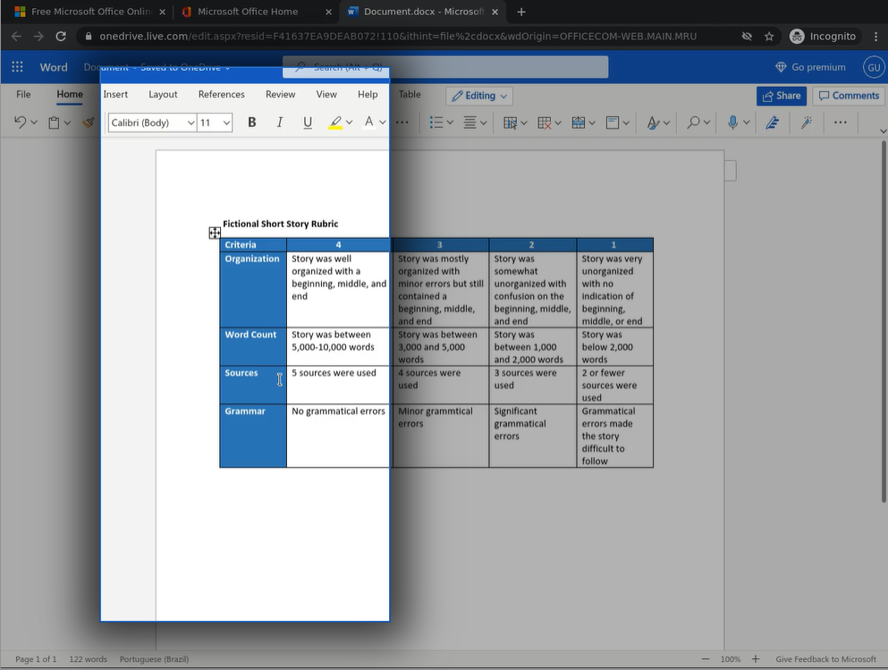The height and width of the screenshot is (670, 888).
Task: Open the app launcher waffle icon
Action: pyautogui.click(x=17, y=68)
